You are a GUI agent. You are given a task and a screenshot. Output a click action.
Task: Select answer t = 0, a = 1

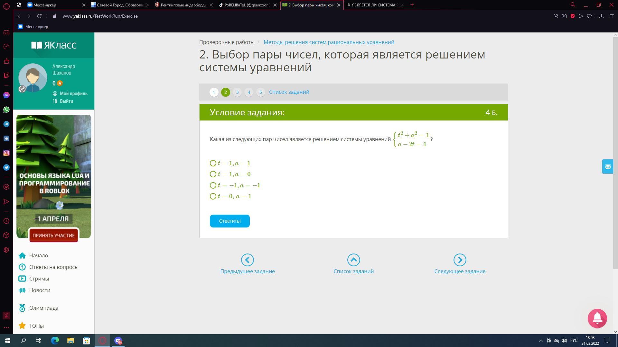(213, 196)
